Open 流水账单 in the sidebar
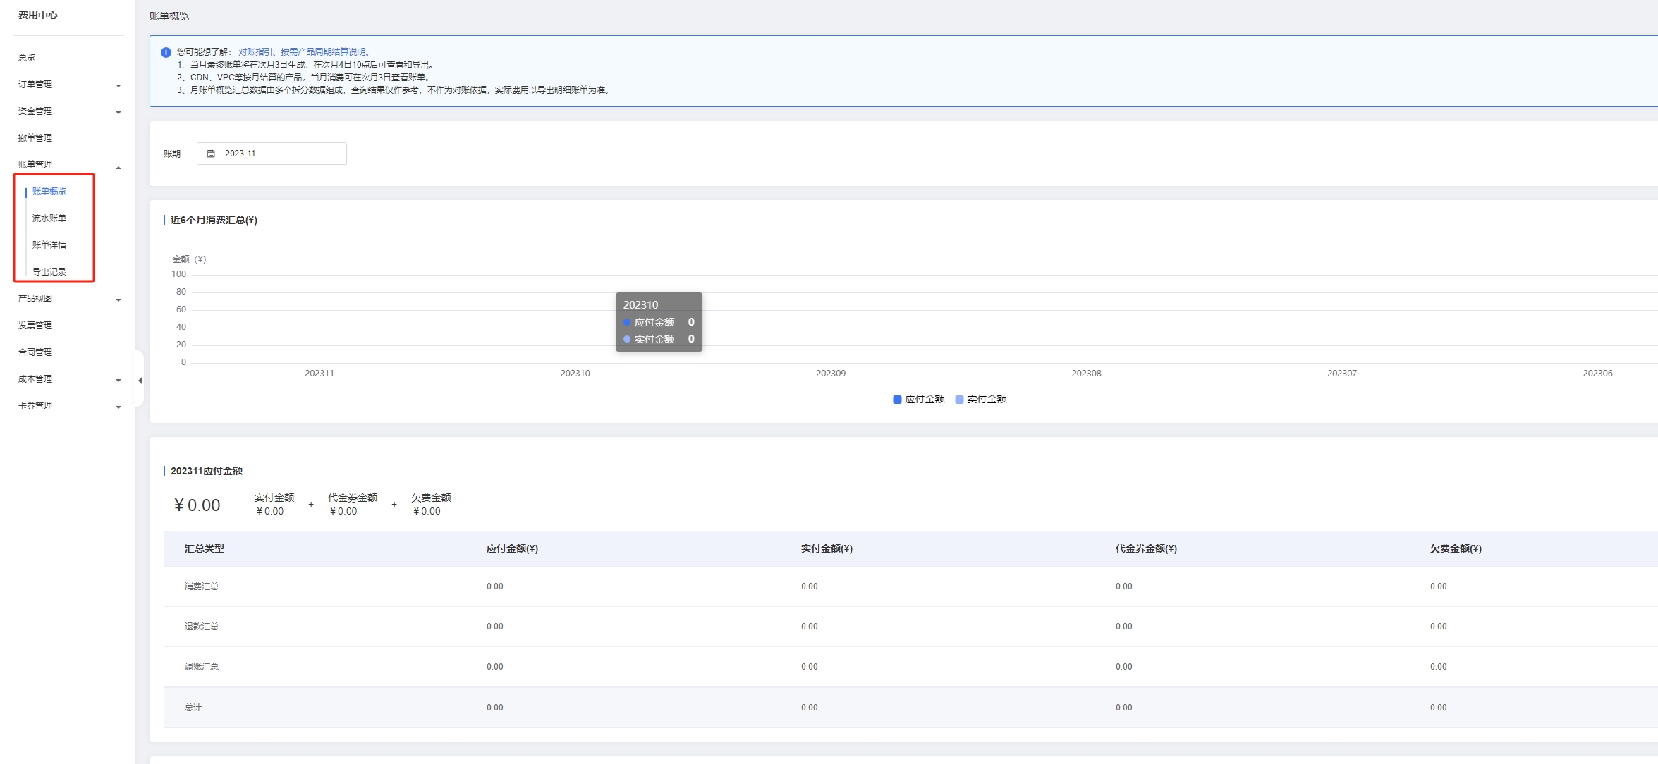The height and width of the screenshot is (764, 1658). [x=49, y=218]
